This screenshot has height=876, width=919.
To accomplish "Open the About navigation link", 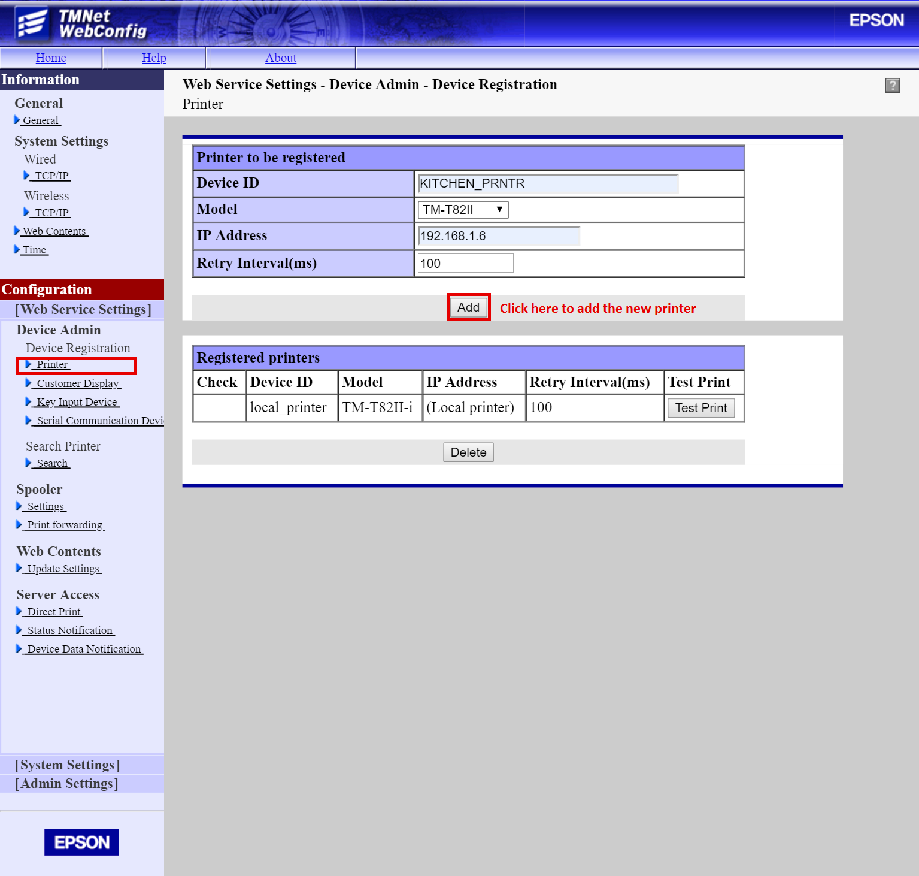I will pos(281,58).
